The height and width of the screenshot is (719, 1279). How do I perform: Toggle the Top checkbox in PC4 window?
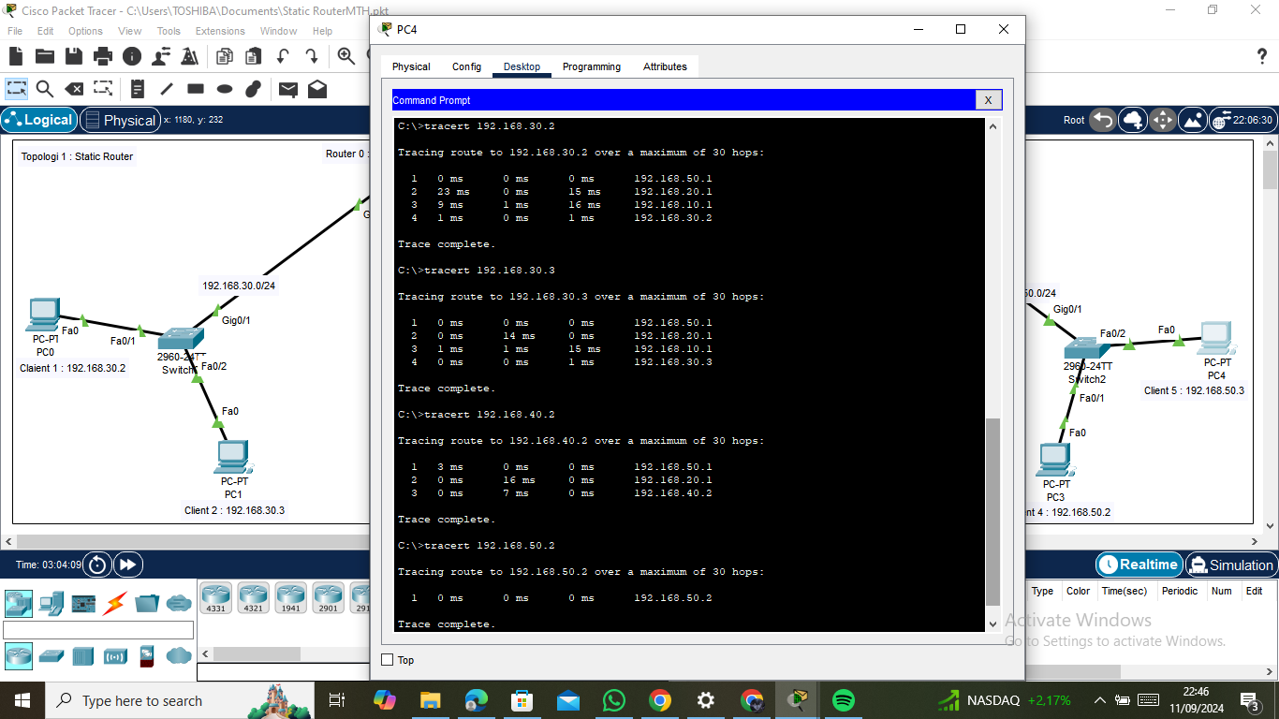(388, 660)
